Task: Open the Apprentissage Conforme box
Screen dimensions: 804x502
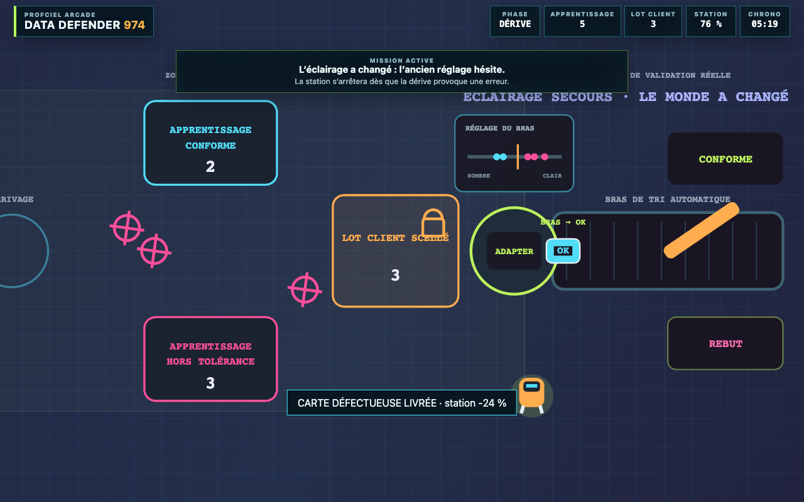Action: [x=210, y=143]
